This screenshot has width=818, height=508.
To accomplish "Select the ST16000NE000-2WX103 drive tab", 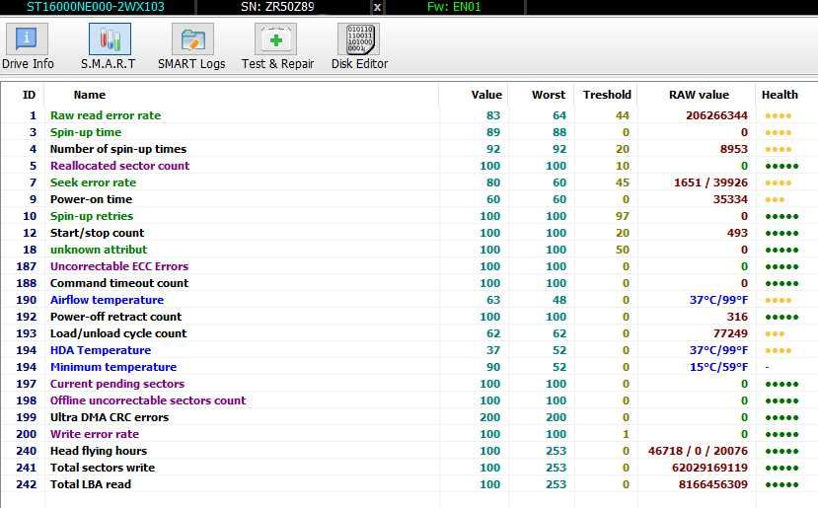I will pyautogui.click(x=96, y=7).
